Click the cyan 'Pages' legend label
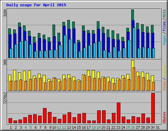Viewport: 168px width, 131px height. [164, 40]
